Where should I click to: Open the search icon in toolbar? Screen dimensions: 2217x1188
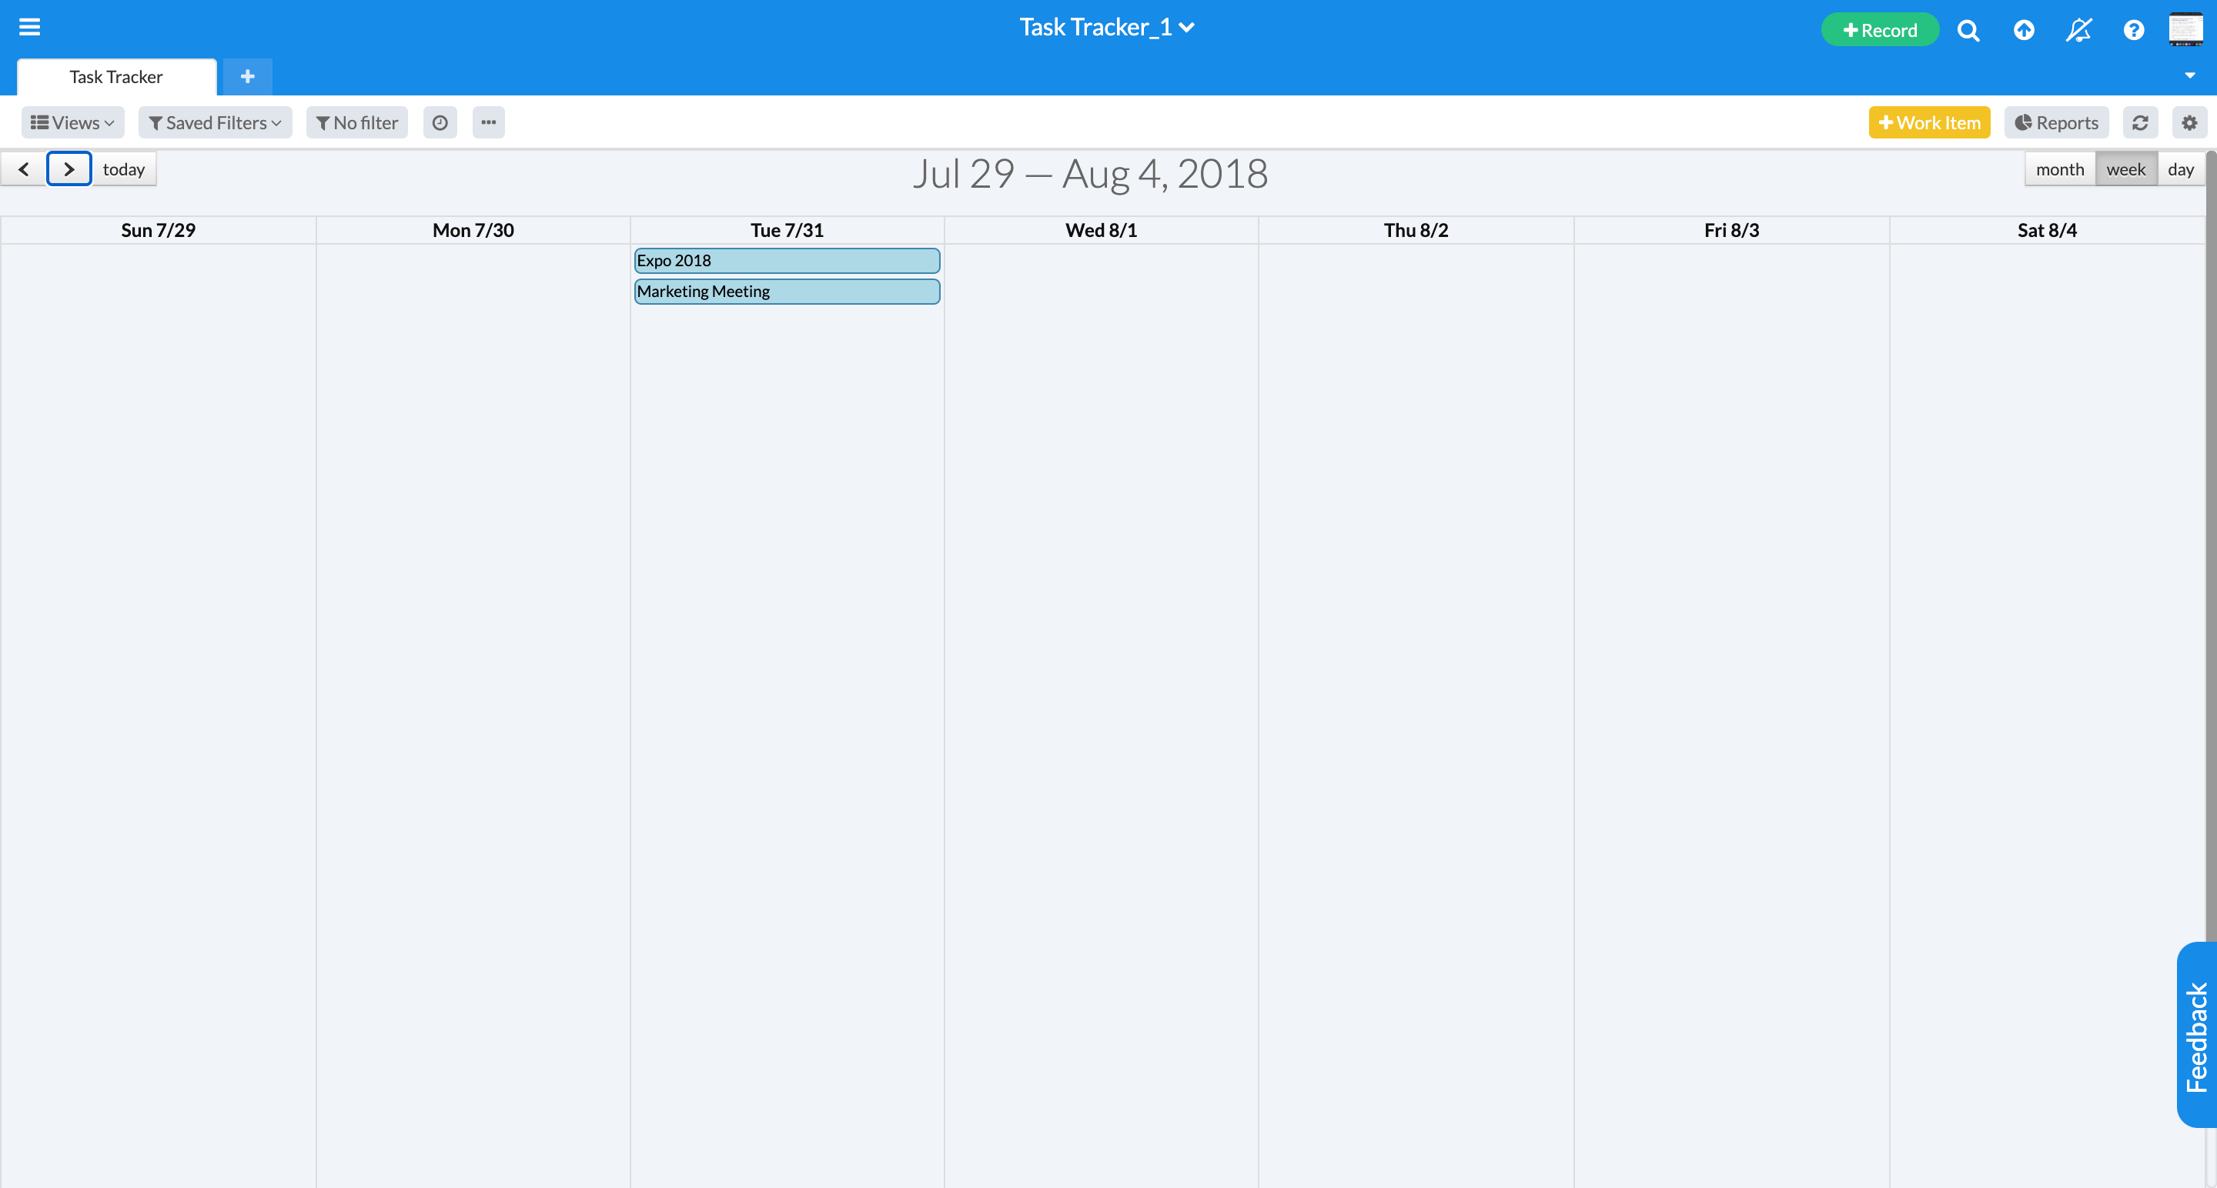[1969, 26]
